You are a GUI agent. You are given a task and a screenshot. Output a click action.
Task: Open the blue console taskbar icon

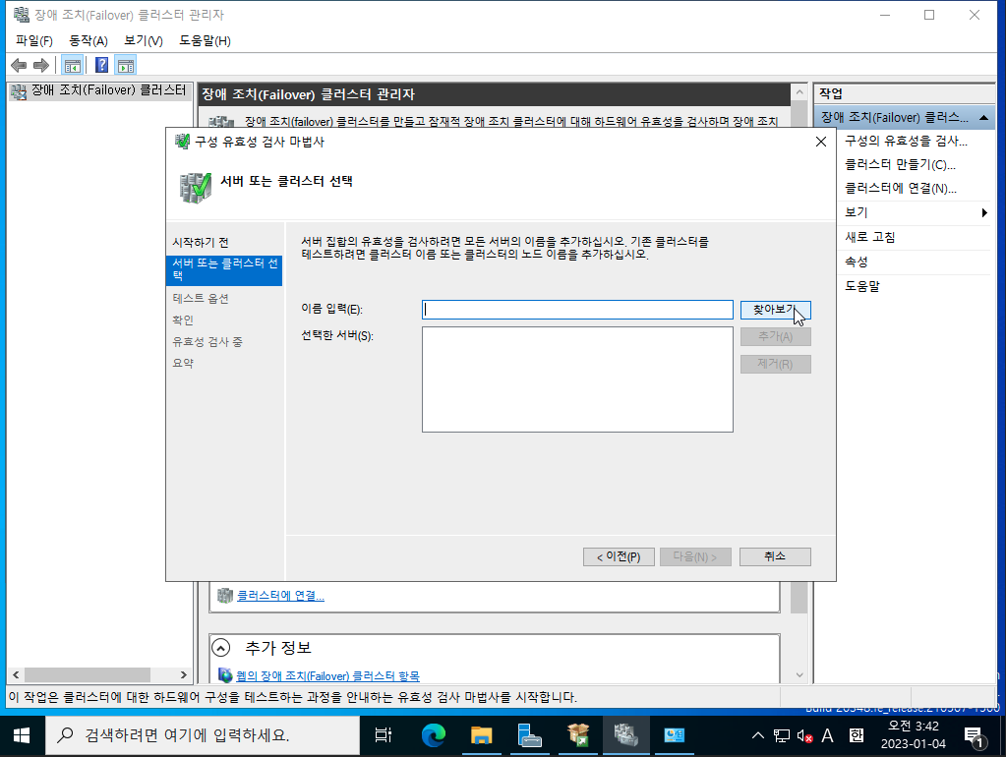(675, 735)
